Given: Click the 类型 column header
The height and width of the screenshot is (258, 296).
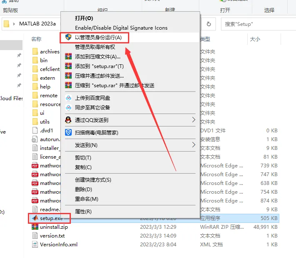Looking at the screenshot, I should pyautogui.click(x=205, y=39).
